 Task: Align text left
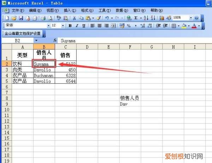[93, 26]
